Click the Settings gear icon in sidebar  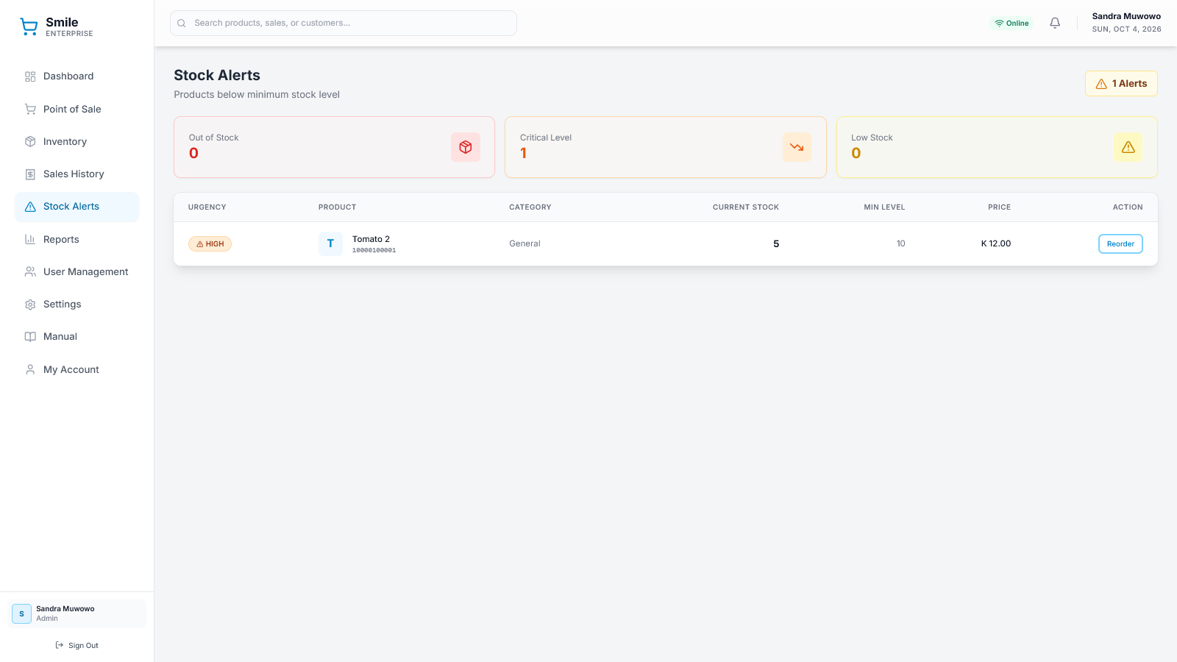pos(30,305)
